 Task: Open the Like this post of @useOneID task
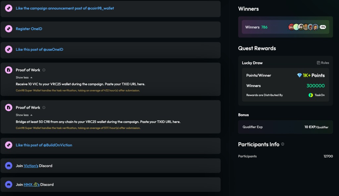[39, 50]
